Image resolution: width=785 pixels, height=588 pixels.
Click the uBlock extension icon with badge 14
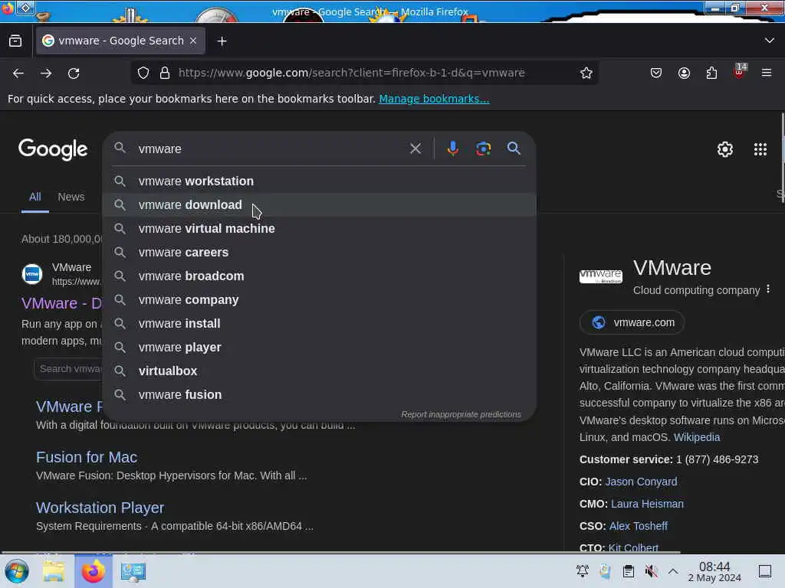point(740,72)
